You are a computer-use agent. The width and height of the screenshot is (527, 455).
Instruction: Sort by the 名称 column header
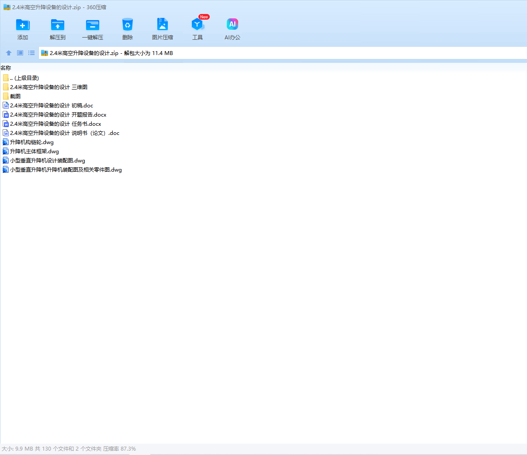click(6, 68)
